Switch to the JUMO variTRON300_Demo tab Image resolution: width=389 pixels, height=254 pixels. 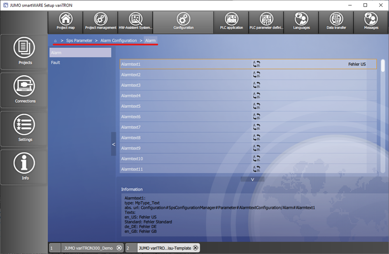89,248
